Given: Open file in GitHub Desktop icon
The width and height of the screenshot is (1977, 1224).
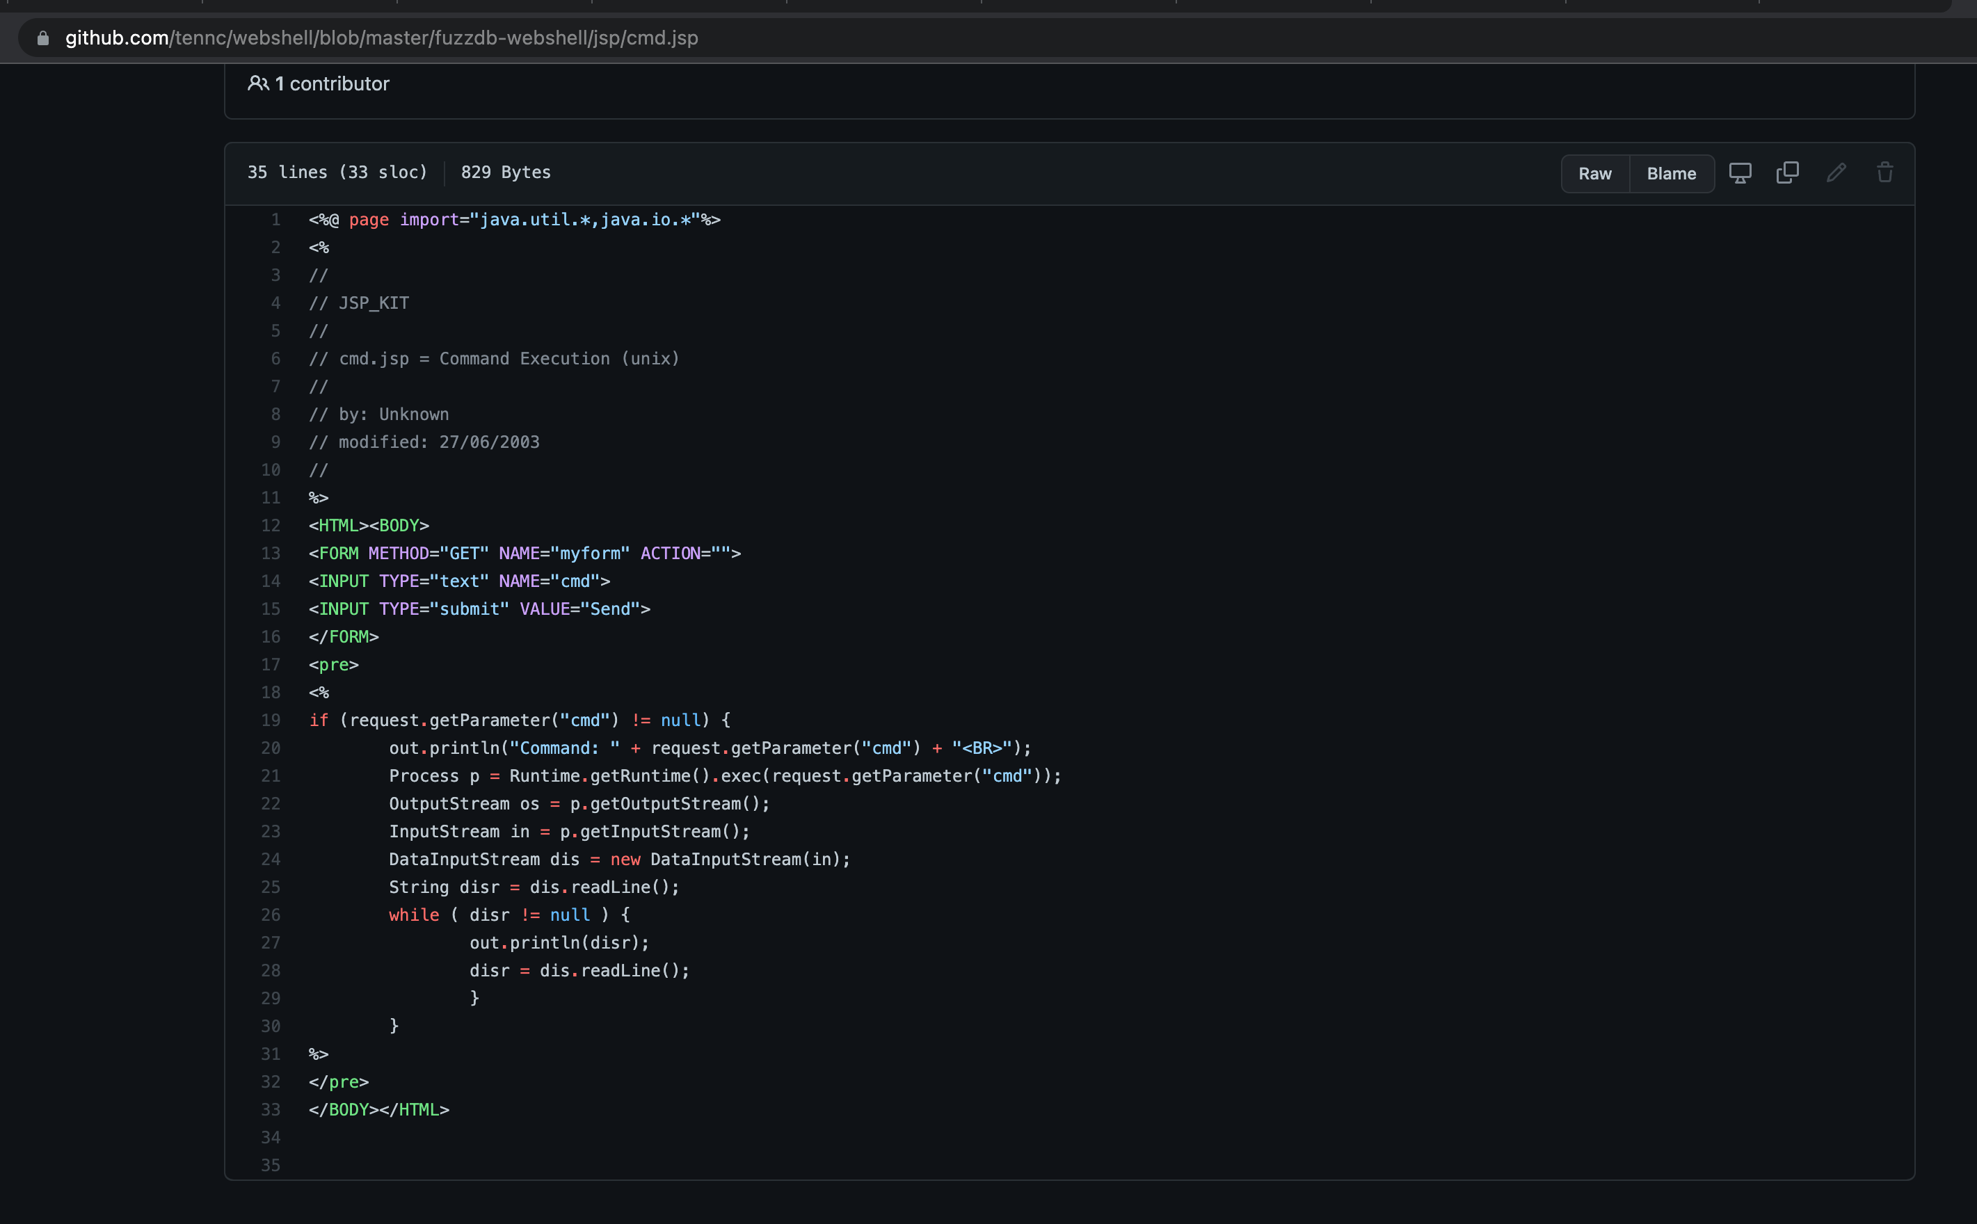Looking at the screenshot, I should [1740, 172].
